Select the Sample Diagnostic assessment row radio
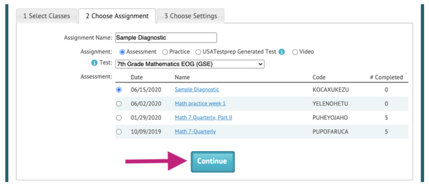Screen dimensions: 429x193 tap(119, 90)
